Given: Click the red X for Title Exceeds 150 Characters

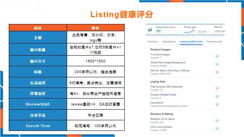Looking at the screenshot, I should pyautogui.click(x=217, y=88).
